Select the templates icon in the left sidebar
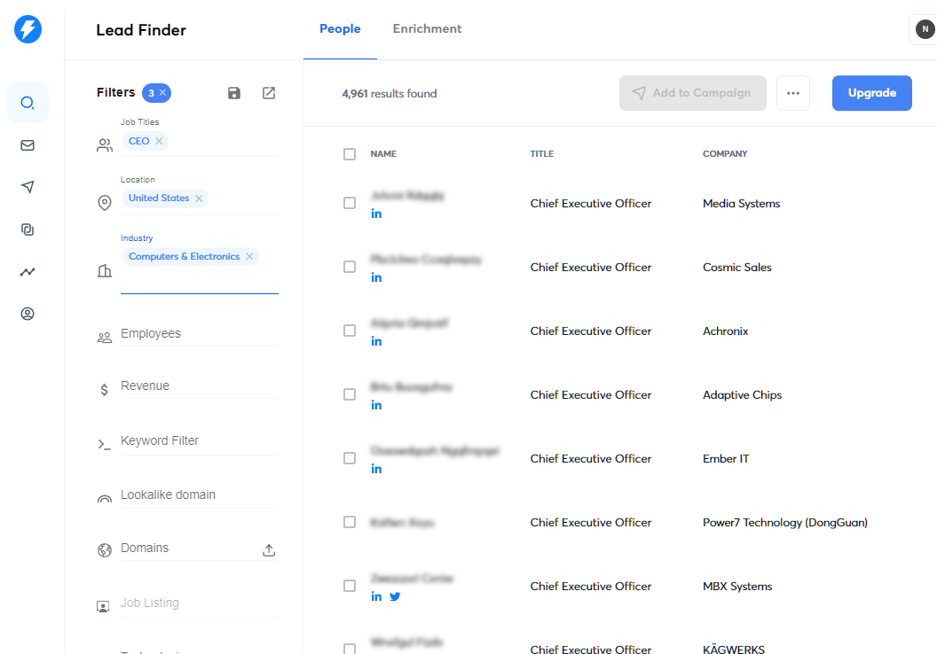The width and height of the screenshot is (937, 654). pos(28,229)
